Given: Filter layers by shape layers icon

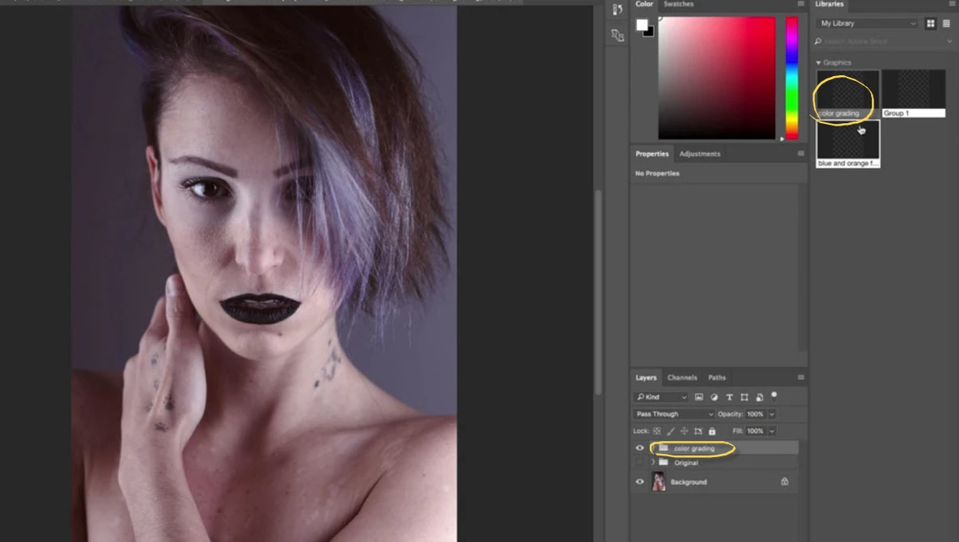Looking at the screenshot, I should tap(745, 397).
